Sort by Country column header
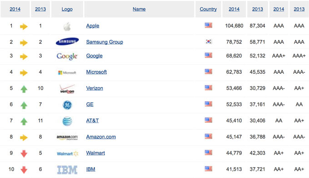Screen dimensions: 309x178 [208, 9]
